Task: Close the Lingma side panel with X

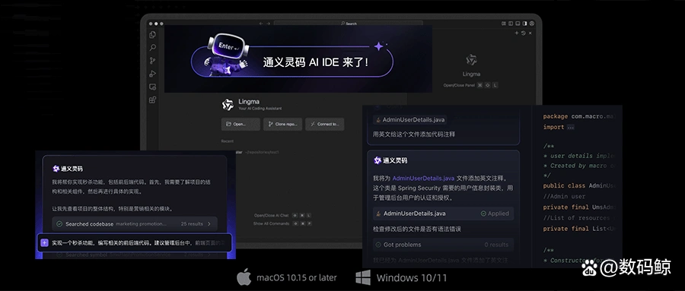Action: coord(530,33)
